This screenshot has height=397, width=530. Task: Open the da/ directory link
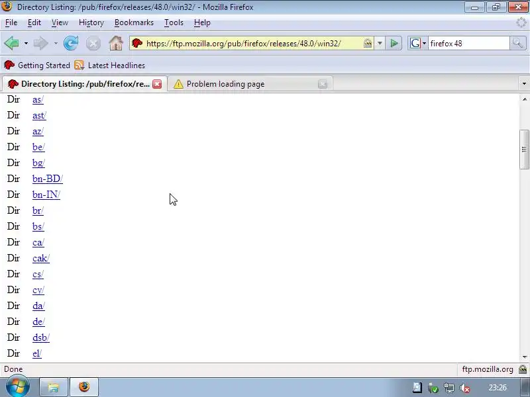[38, 306]
